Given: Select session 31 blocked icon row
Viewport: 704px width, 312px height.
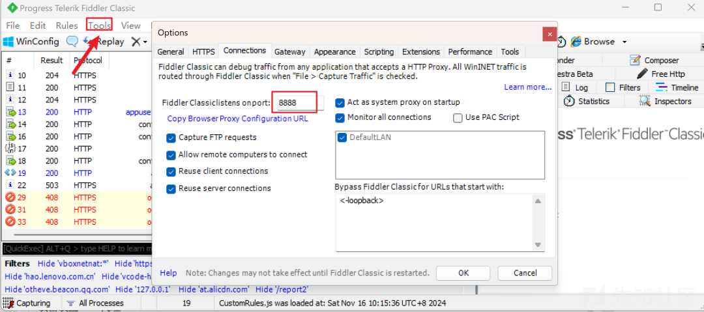Looking at the screenshot, I should [10, 209].
